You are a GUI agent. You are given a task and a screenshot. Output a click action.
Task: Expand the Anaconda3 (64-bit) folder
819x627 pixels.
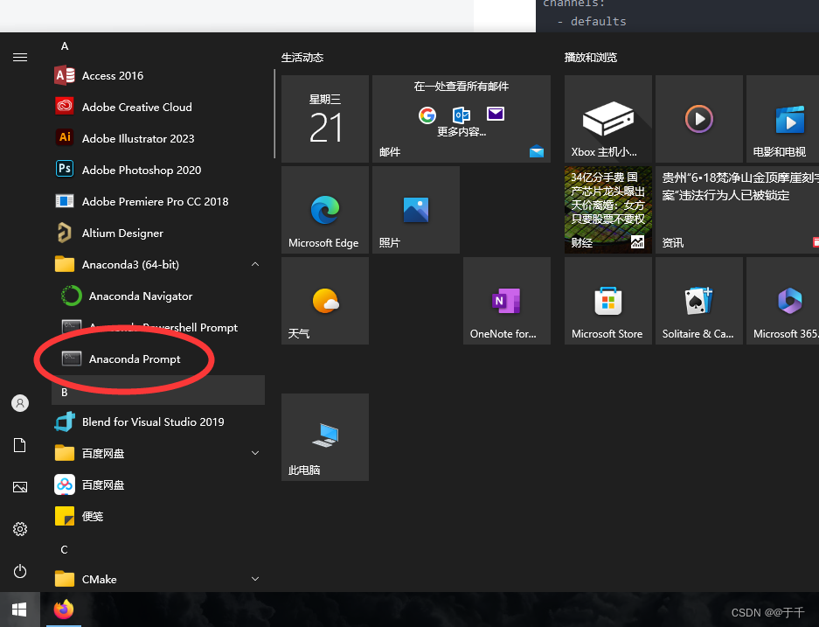pyautogui.click(x=254, y=264)
